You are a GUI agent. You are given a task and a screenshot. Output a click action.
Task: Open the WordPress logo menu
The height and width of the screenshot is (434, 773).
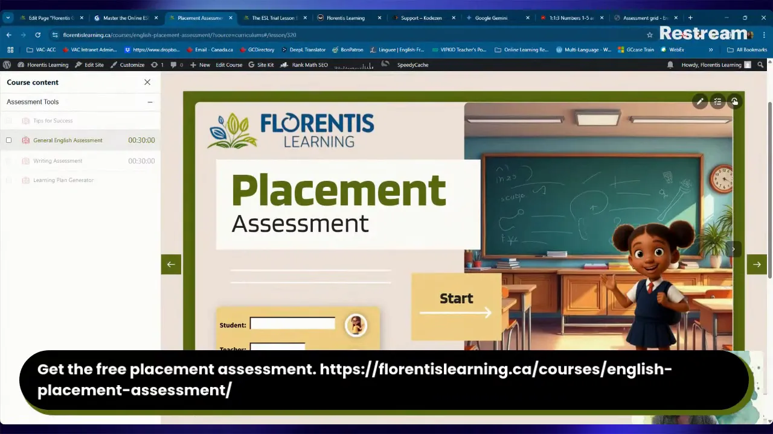coord(7,64)
